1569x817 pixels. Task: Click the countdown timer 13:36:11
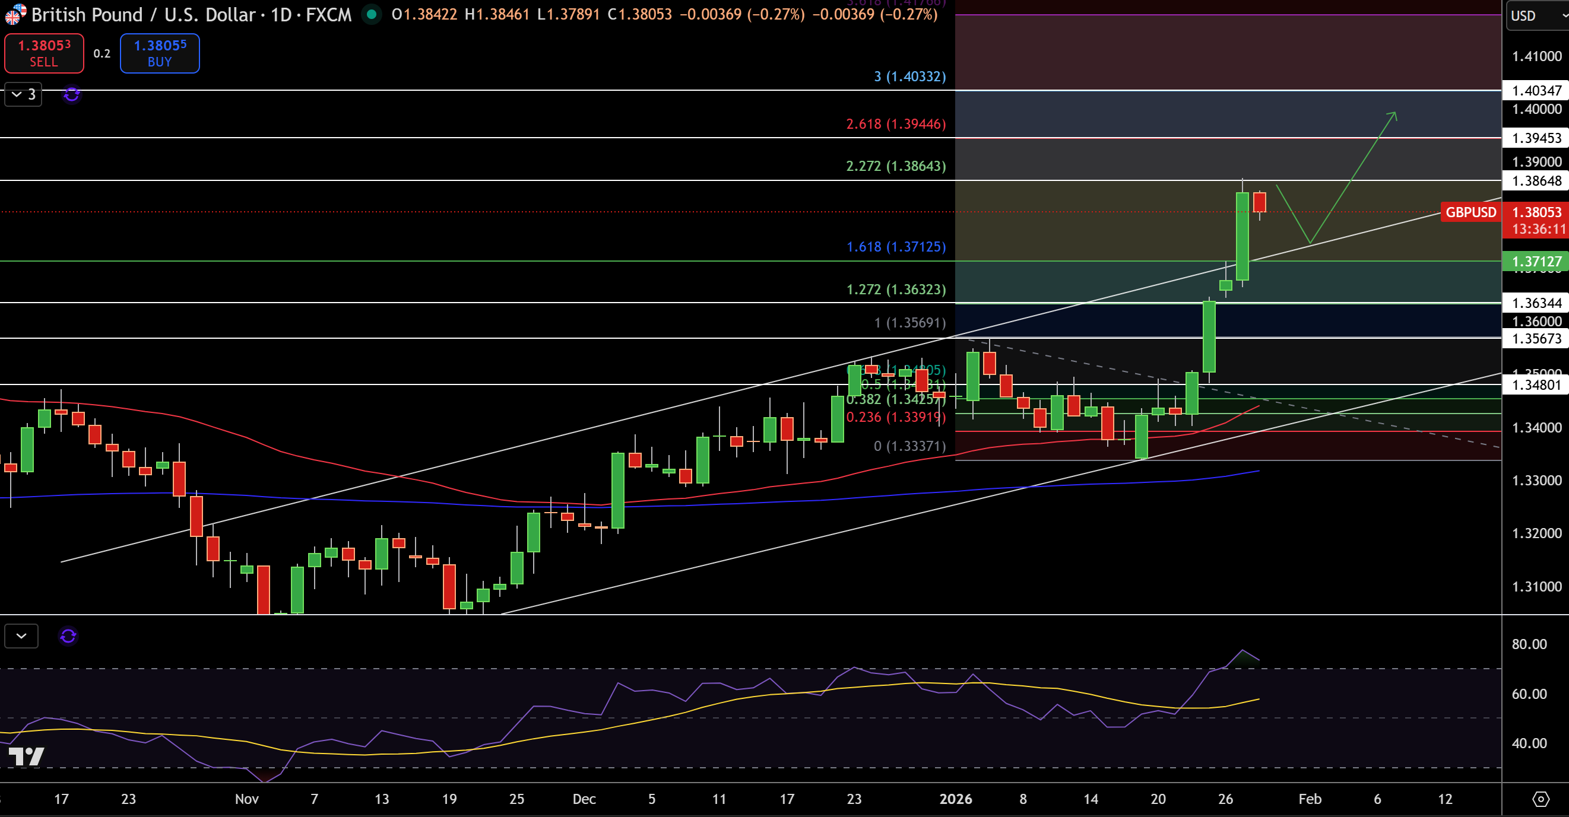(1539, 230)
